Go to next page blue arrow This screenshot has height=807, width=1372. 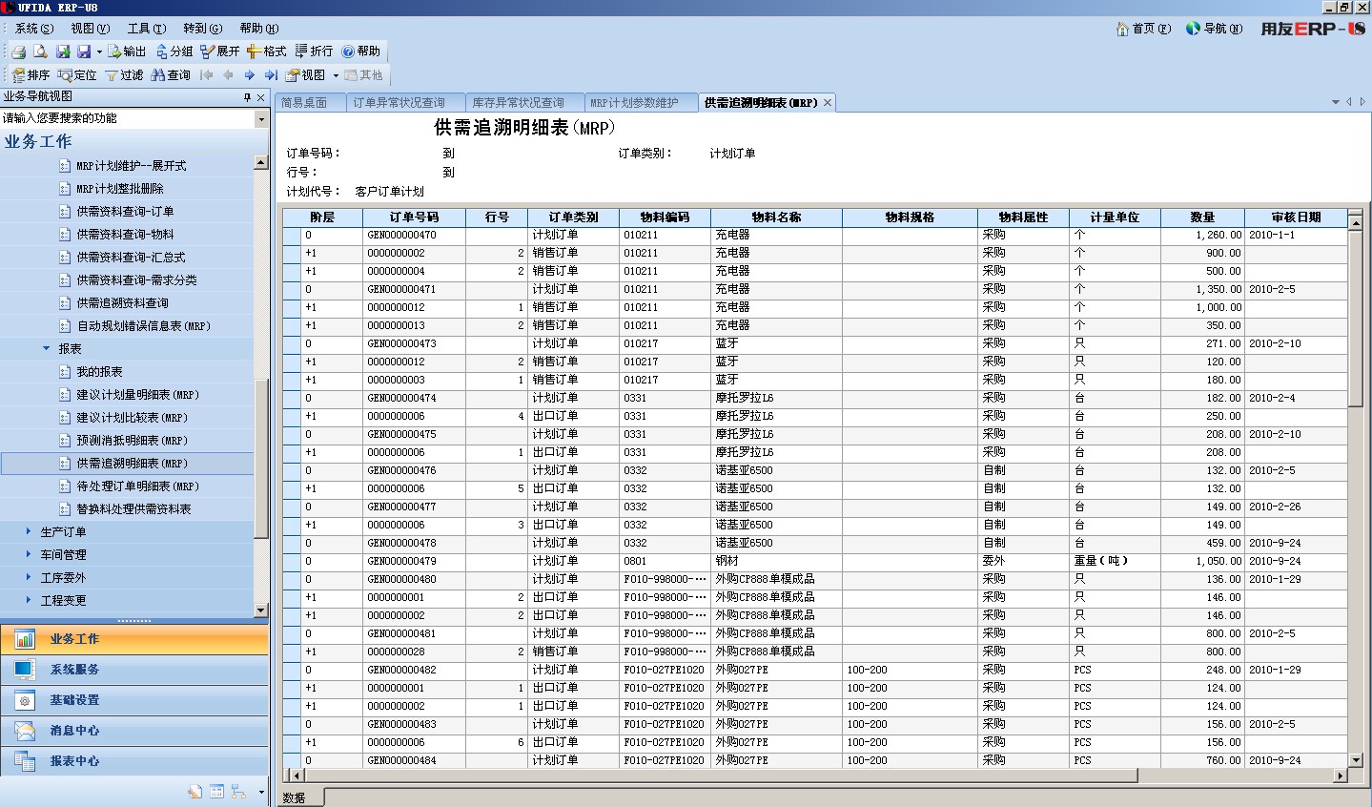[250, 75]
